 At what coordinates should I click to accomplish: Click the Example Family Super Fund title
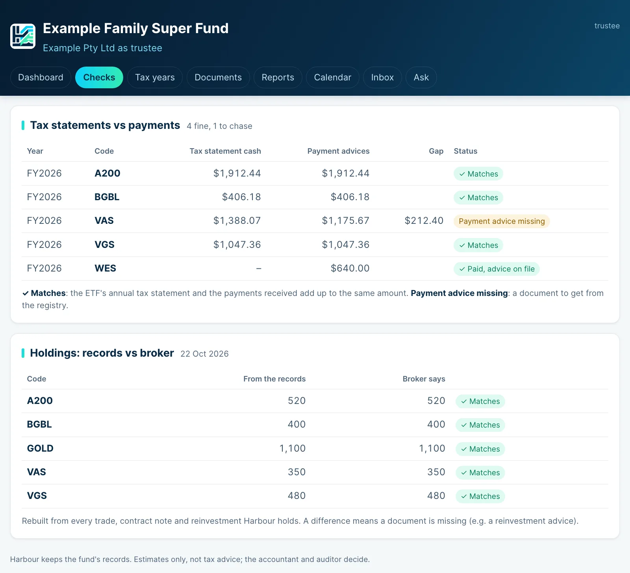[135, 28]
